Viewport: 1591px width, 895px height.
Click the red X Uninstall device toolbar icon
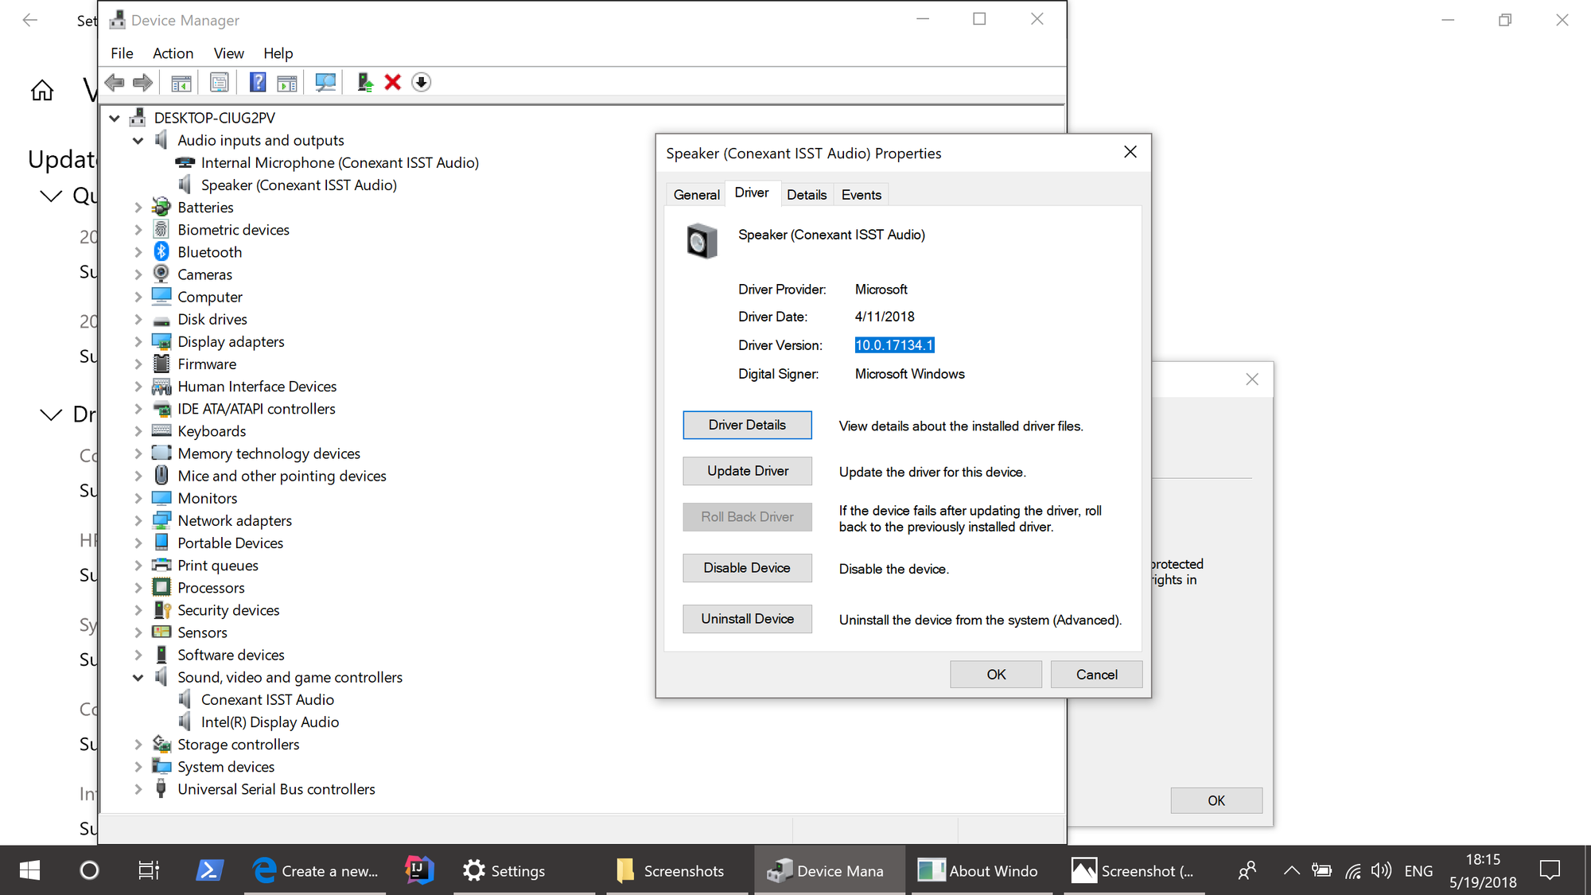(392, 82)
